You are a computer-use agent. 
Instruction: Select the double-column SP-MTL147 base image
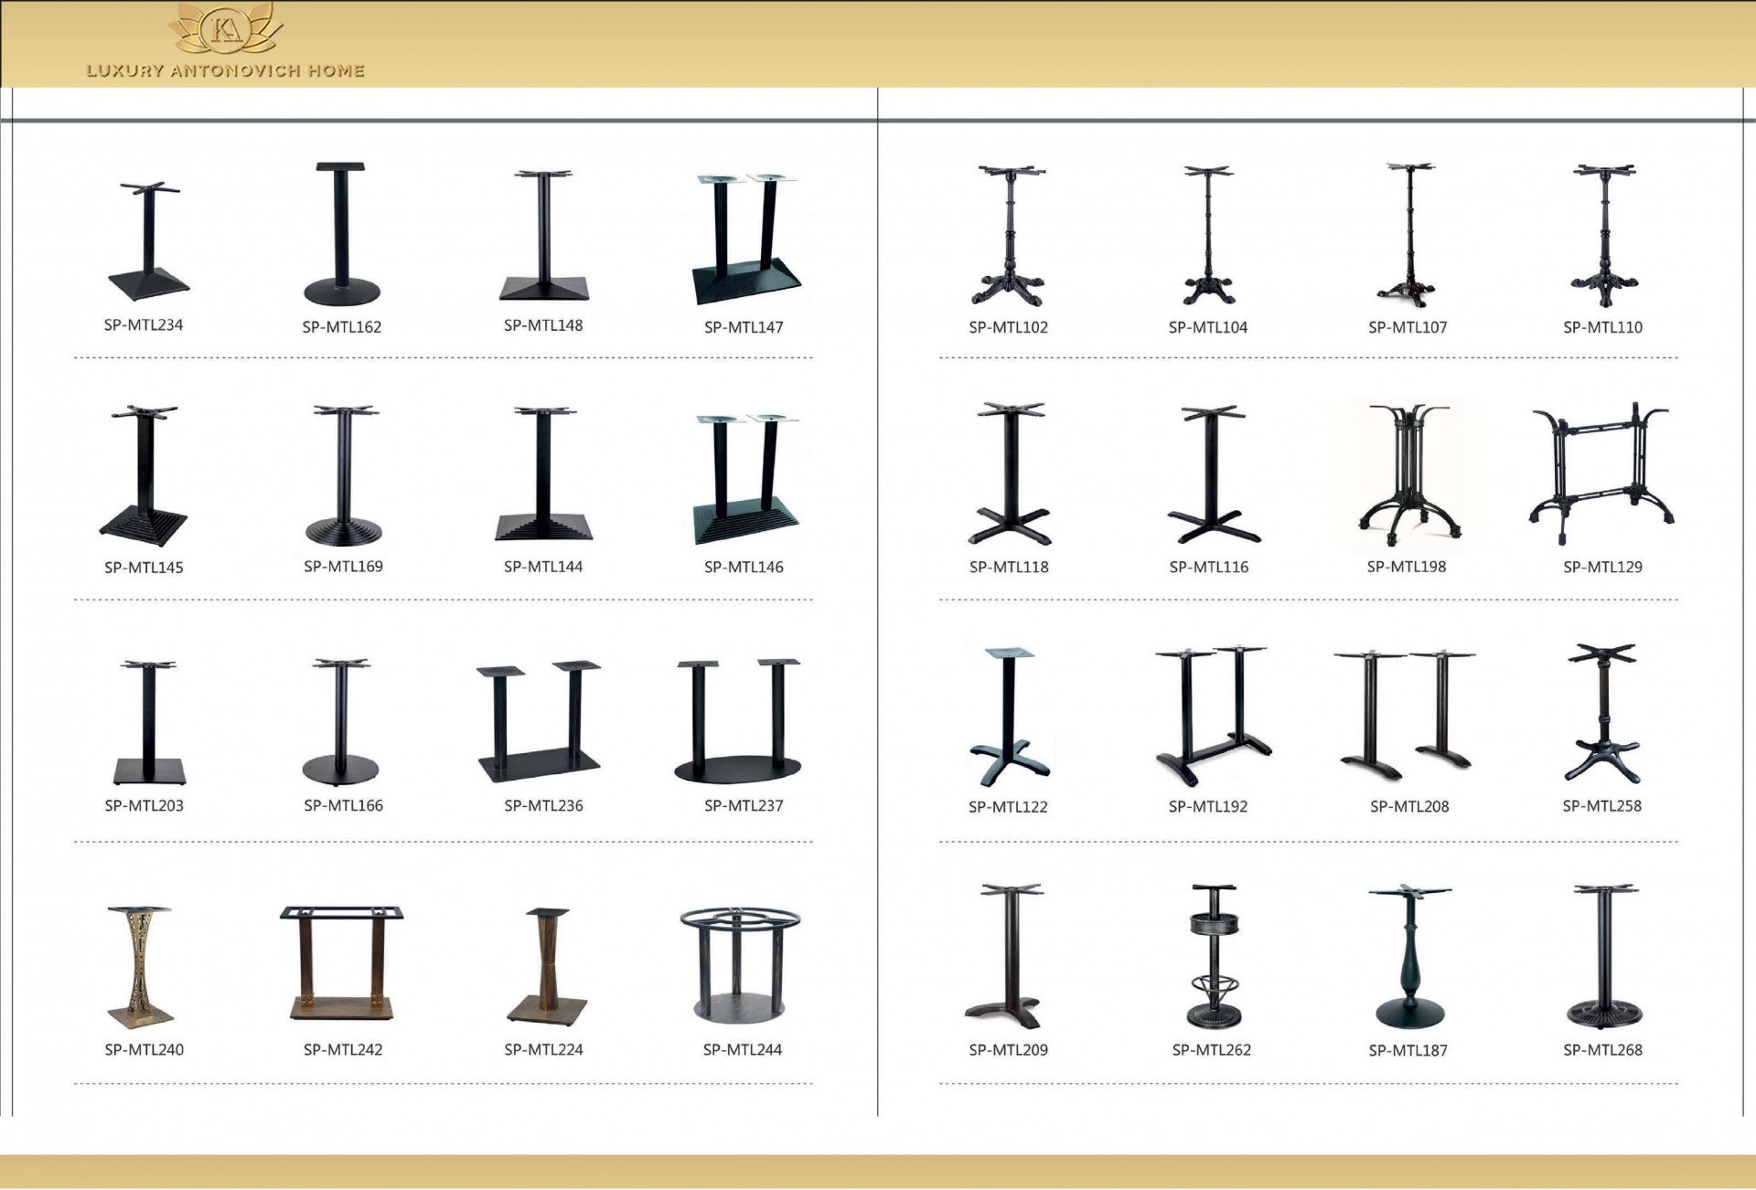[745, 238]
